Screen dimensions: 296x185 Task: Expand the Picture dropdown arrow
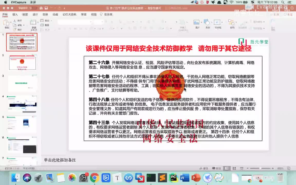201,22
